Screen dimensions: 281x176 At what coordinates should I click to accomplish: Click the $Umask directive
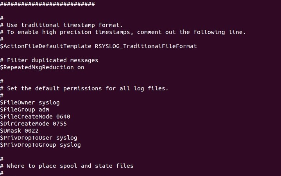click(11, 131)
